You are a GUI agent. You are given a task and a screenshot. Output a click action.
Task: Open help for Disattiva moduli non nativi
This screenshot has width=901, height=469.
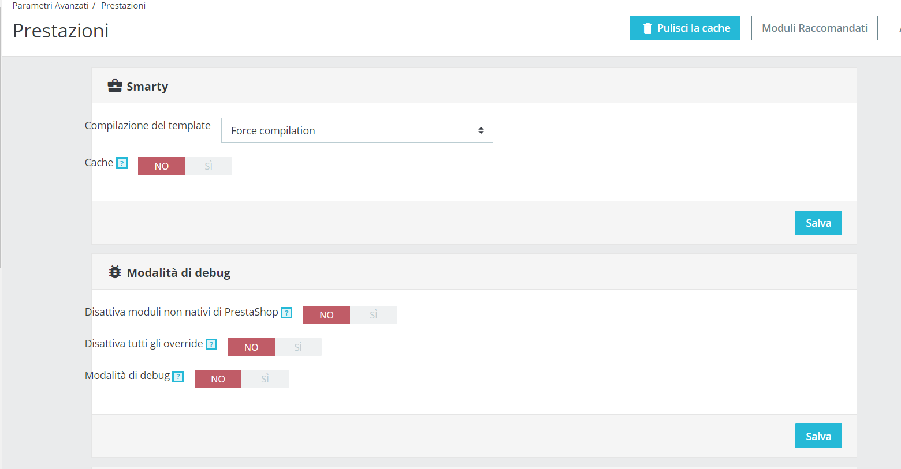point(286,313)
